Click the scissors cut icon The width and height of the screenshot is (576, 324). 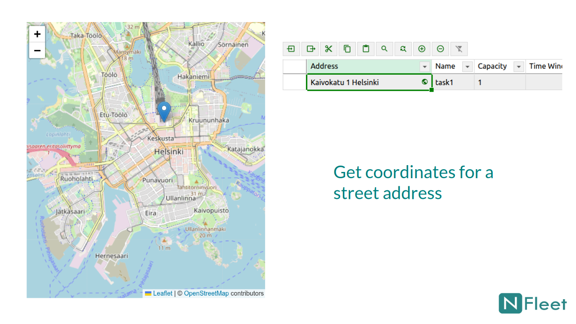(x=328, y=49)
